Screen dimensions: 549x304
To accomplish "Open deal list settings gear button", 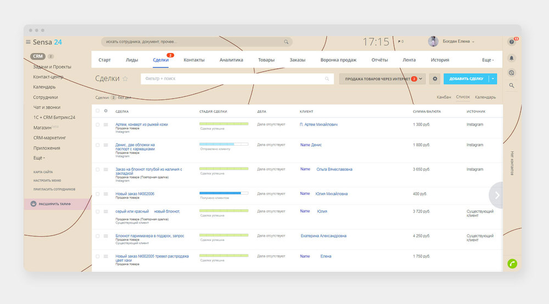I will pos(435,79).
